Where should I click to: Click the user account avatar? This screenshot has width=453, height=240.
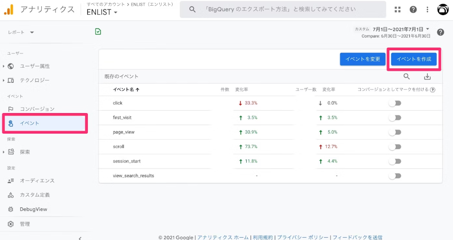[443, 9]
